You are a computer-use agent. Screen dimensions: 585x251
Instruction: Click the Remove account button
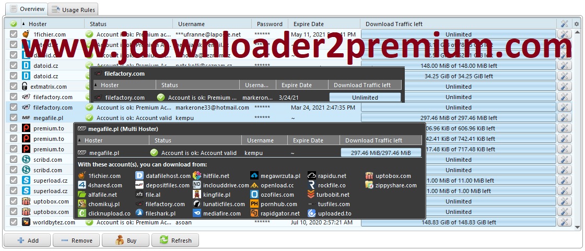76,241
